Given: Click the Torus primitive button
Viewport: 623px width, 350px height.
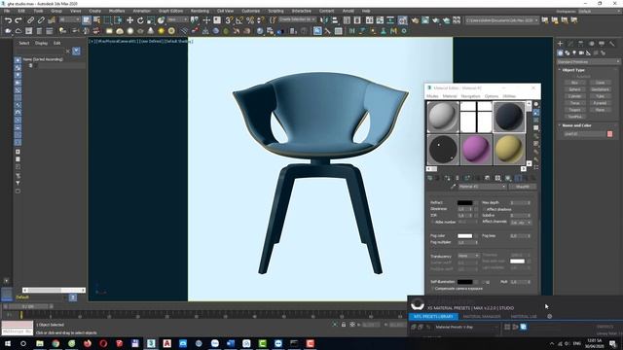Looking at the screenshot, I should pyautogui.click(x=575, y=103).
